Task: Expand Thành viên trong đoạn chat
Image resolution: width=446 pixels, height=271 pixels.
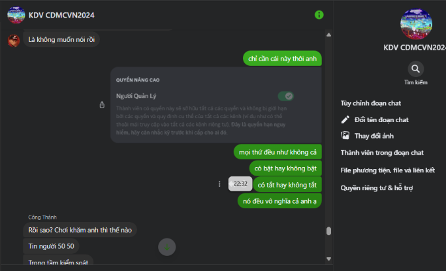Action: tap(382, 152)
